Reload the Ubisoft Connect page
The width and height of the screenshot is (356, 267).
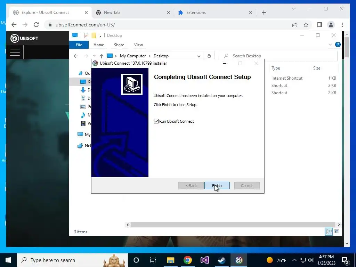(x=36, y=25)
